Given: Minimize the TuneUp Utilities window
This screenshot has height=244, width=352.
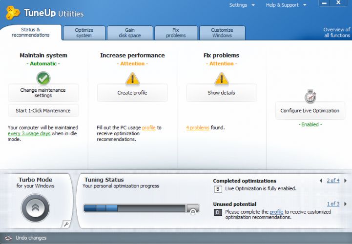Looking at the screenshot, I should (324, 3).
